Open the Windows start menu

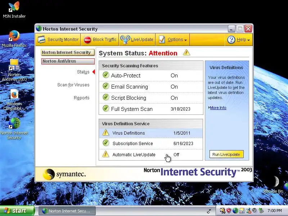click(17, 211)
